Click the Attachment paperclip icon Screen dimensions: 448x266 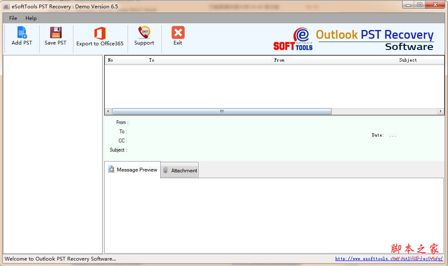(165, 170)
